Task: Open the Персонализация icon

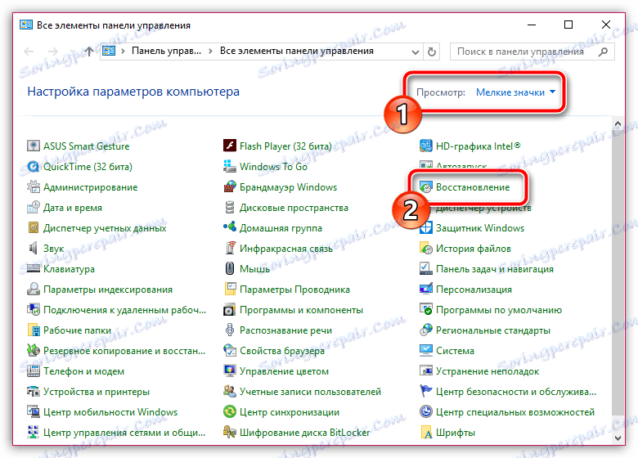Action: coord(425,290)
